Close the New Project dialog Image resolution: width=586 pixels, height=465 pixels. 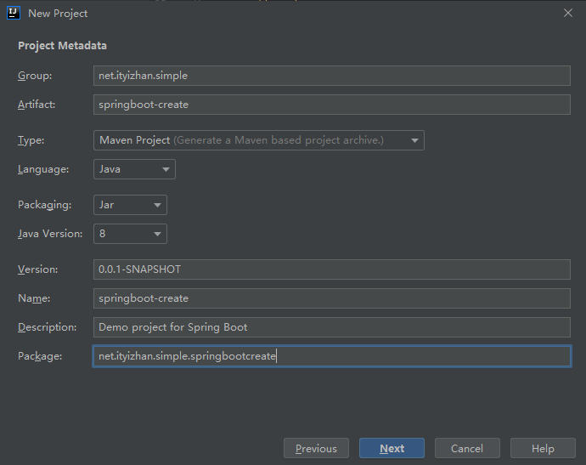point(567,13)
